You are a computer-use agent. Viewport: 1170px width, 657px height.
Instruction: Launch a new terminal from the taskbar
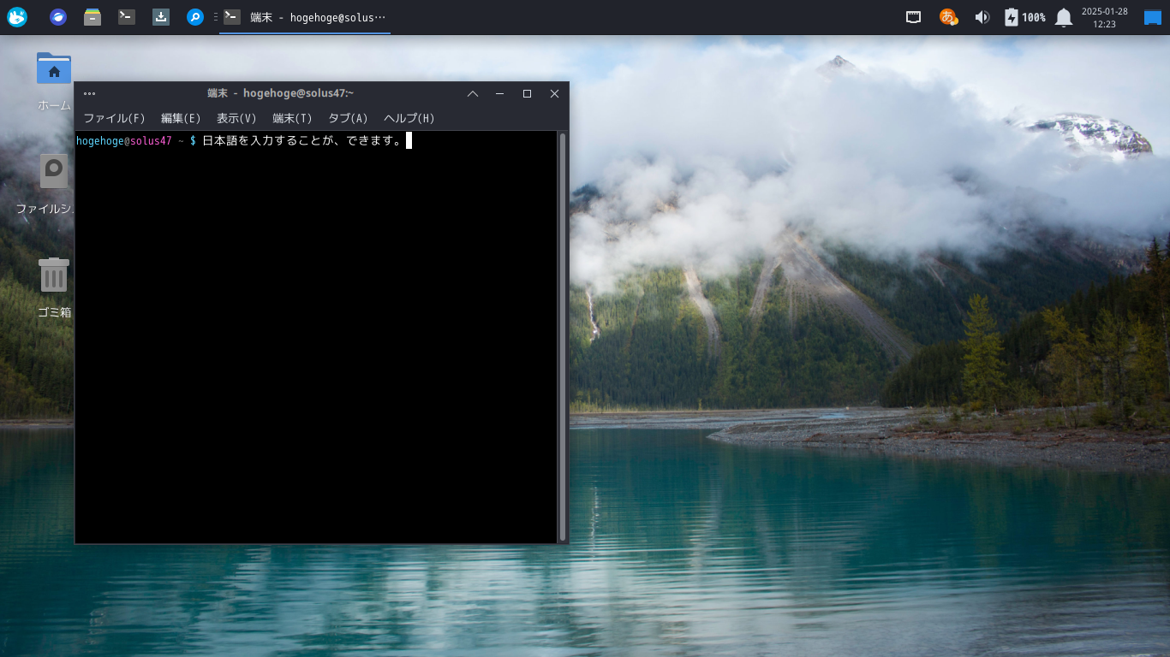pos(126,16)
